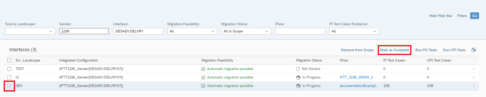
Task: Click the Not Started status icon
Action: click(x=298, y=69)
